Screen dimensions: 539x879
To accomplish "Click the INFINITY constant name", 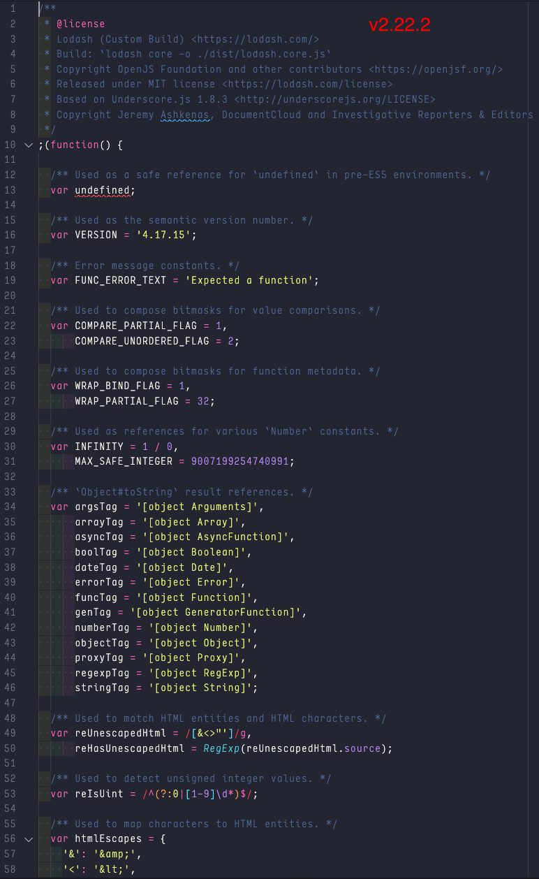I will [99, 446].
